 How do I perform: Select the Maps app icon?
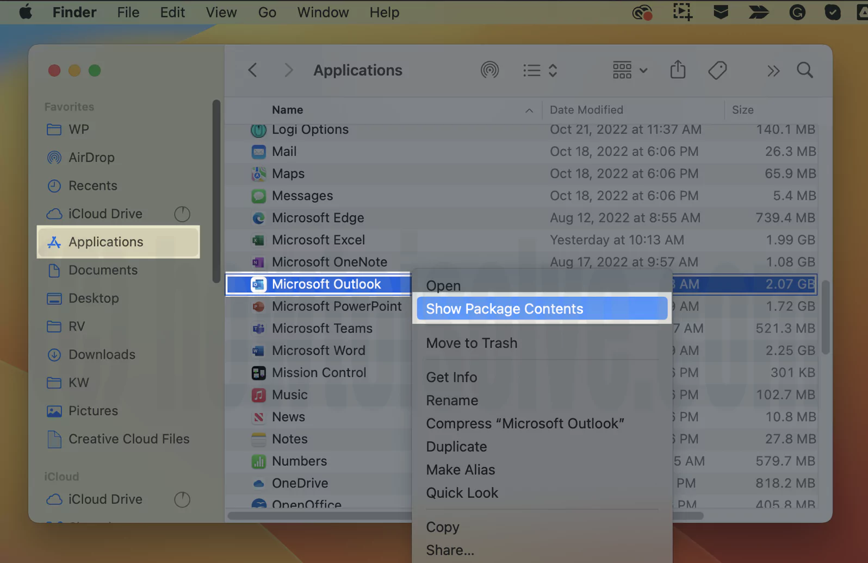(x=258, y=174)
